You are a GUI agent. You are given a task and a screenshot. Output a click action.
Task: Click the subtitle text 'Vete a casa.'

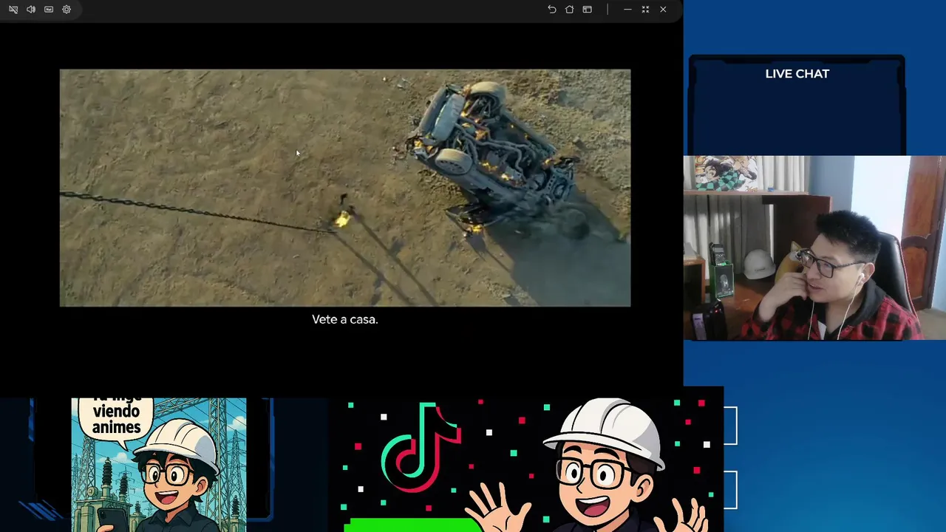[x=345, y=319]
